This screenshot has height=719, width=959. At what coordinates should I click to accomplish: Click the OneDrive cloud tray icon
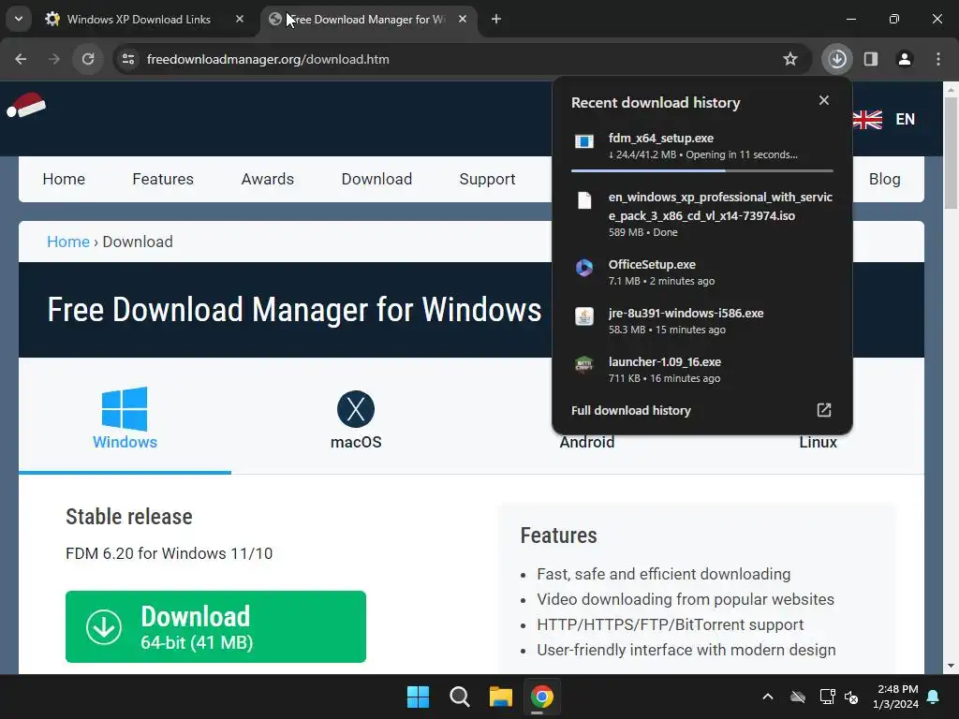(798, 697)
